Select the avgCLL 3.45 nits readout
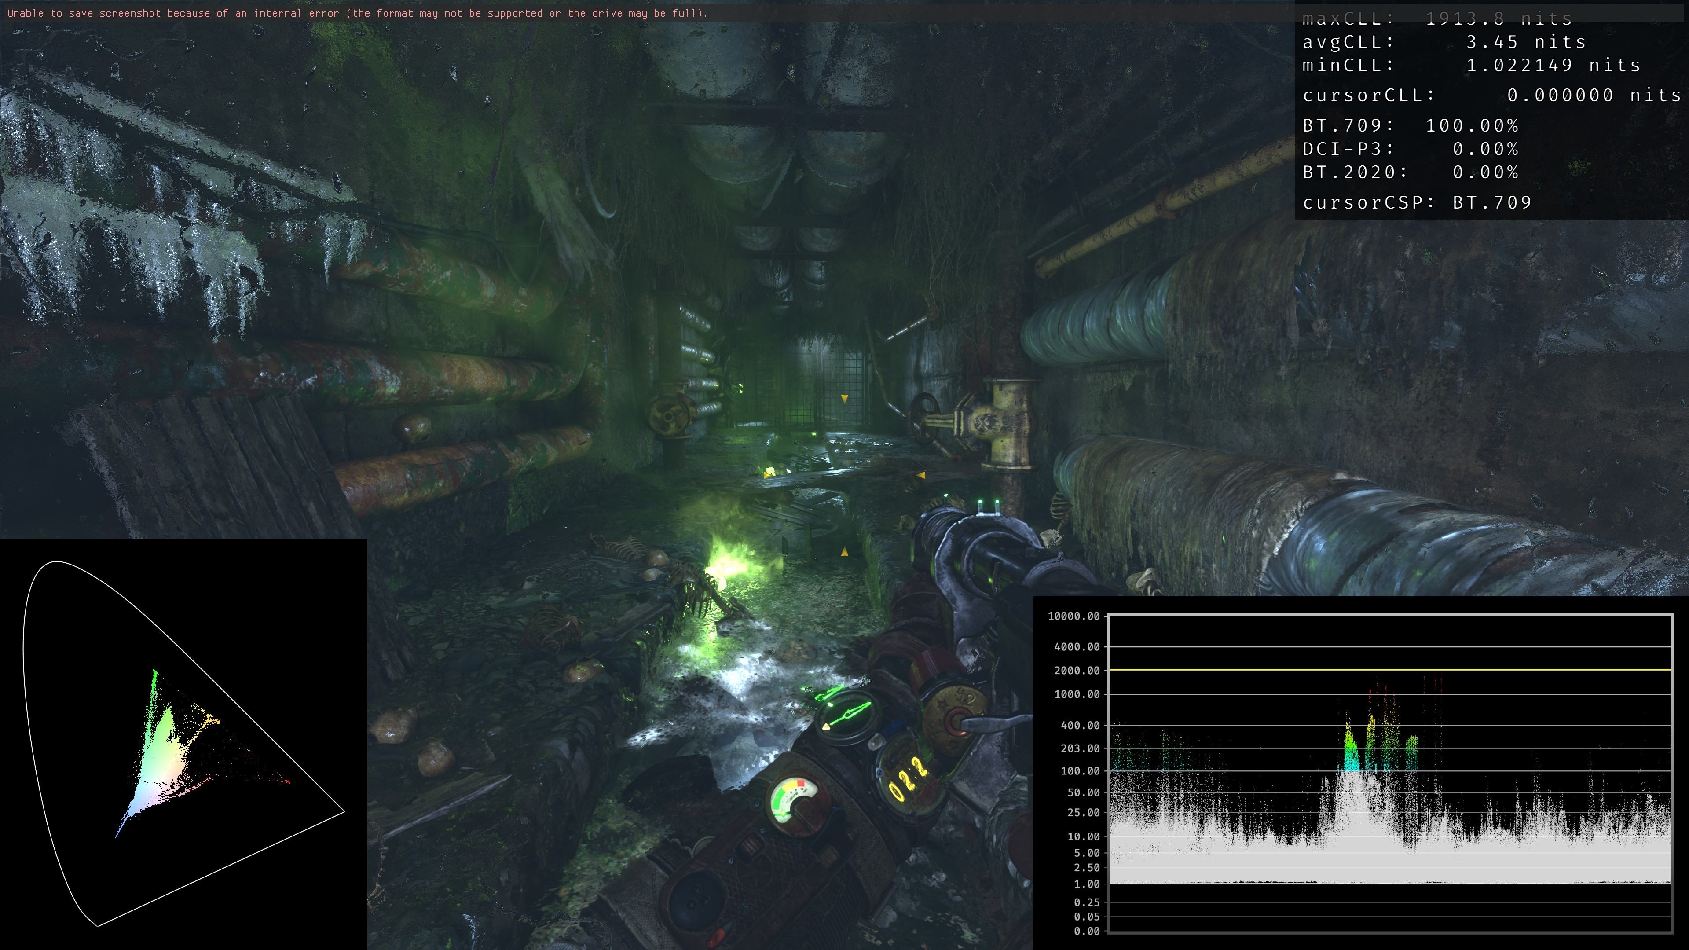 1444,42
